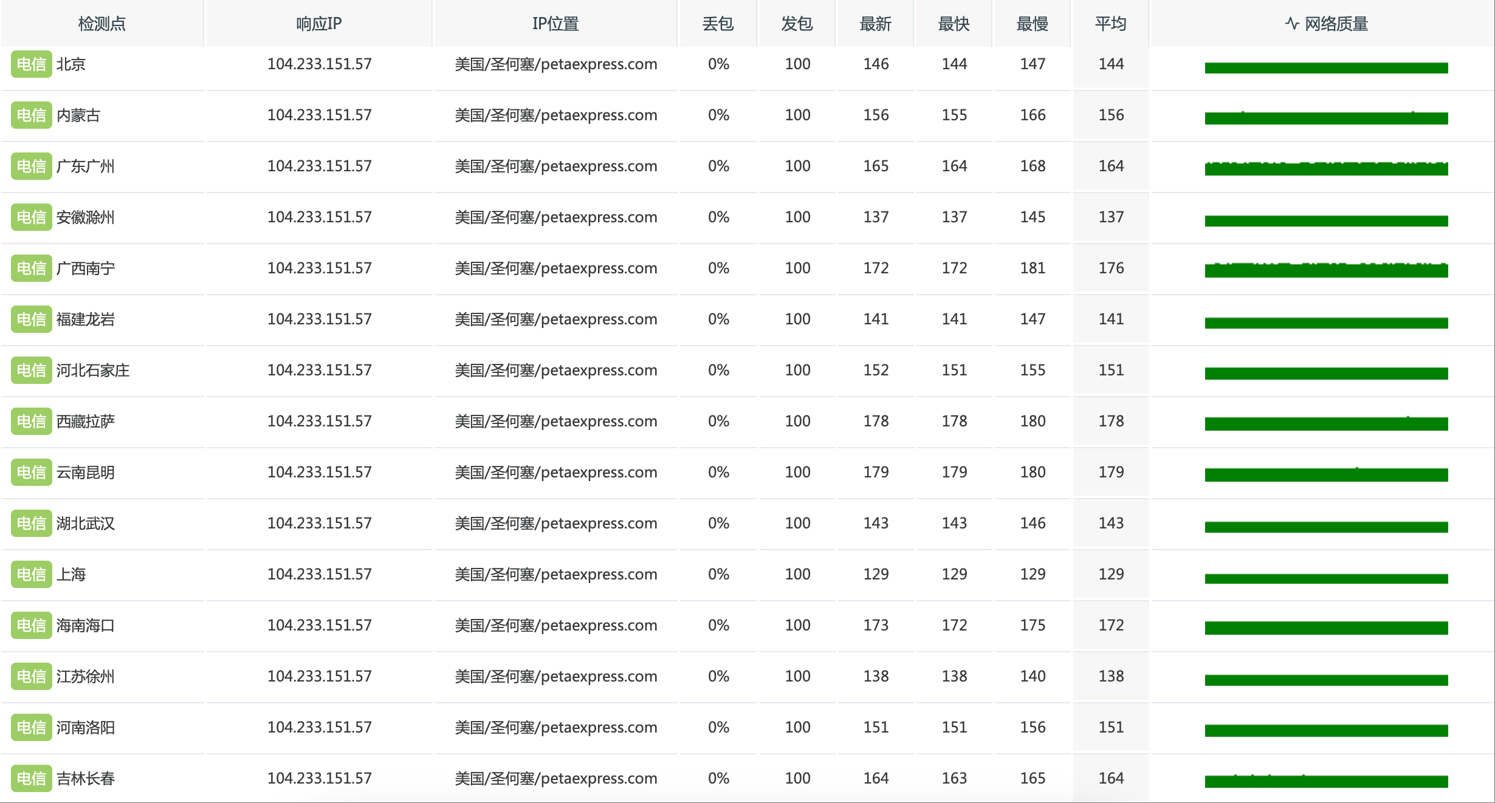Click the 电信 badge next to 北京

(31, 64)
